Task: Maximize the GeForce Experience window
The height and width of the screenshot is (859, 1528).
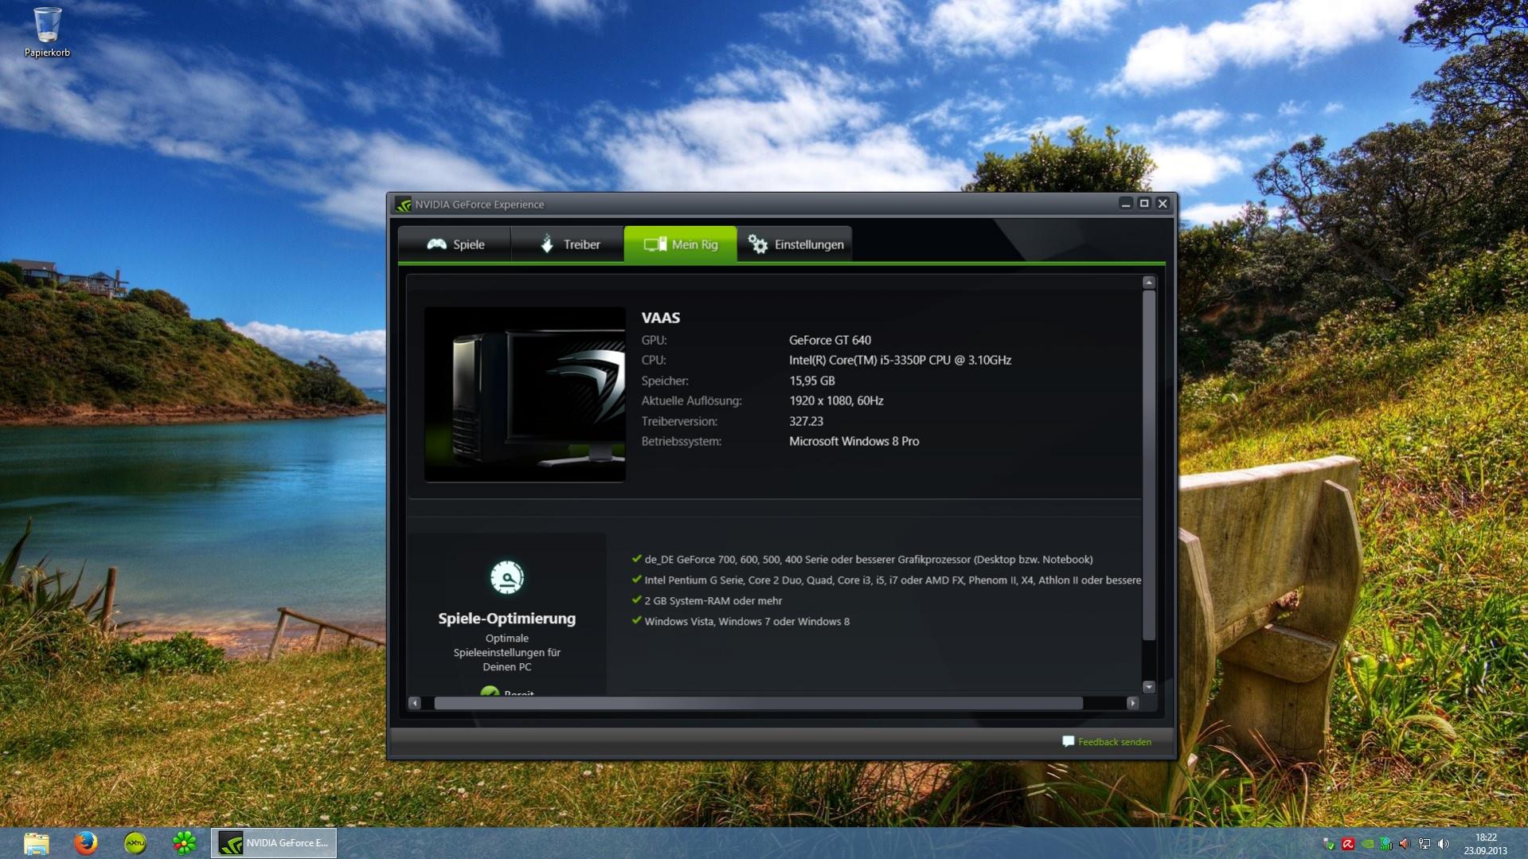Action: coord(1144,204)
